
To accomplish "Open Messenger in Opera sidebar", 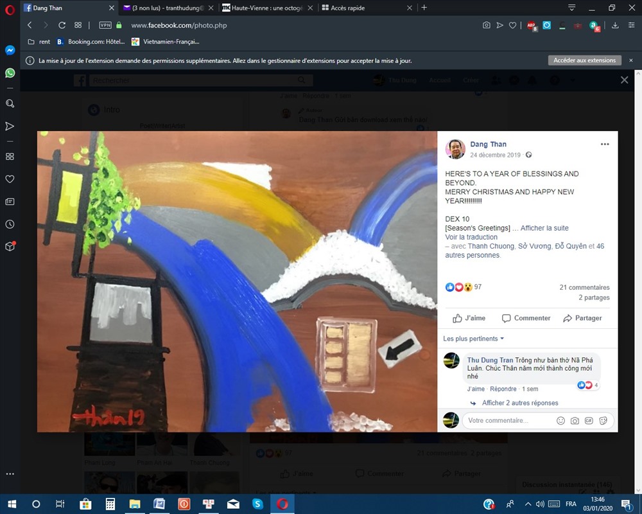I will point(10,50).
